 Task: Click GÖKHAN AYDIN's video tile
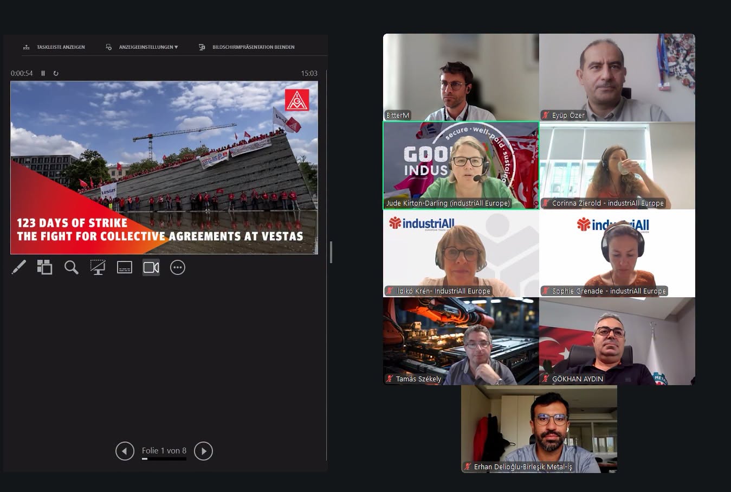[617, 341]
